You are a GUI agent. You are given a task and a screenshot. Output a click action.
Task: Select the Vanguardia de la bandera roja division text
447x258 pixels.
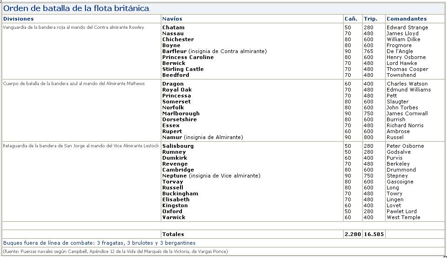pyautogui.click(x=74, y=27)
